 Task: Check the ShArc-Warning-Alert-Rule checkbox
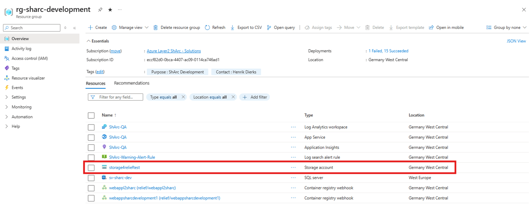[x=91, y=158]
